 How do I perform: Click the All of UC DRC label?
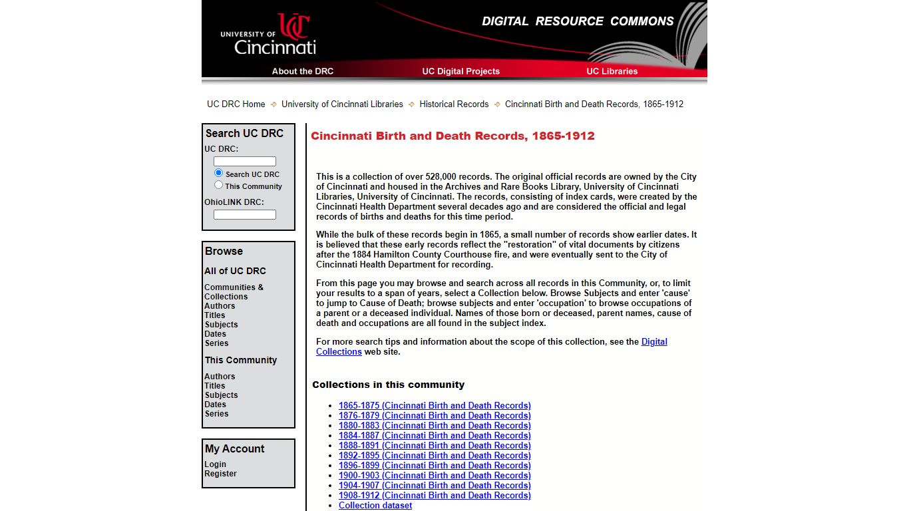point(235,271)
